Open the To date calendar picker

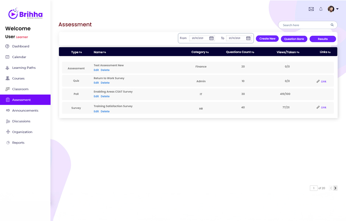click(x=248, y=38)
